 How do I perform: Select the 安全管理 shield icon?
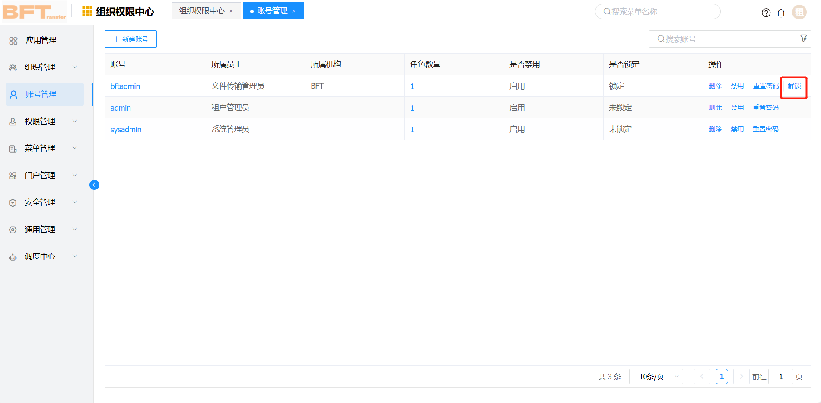[x=12, y=202]
